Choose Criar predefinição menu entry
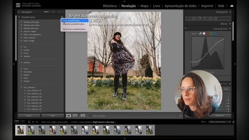 tap(75, 21)
